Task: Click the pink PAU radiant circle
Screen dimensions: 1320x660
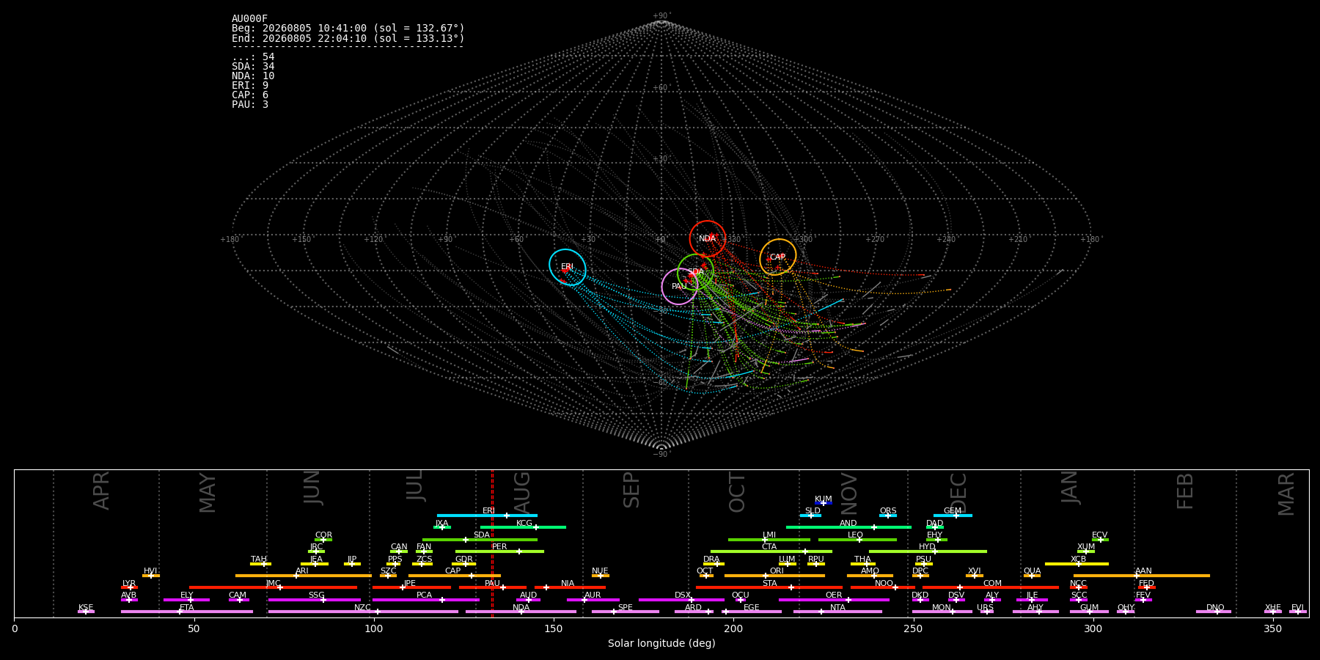Action: click(680, 286)
